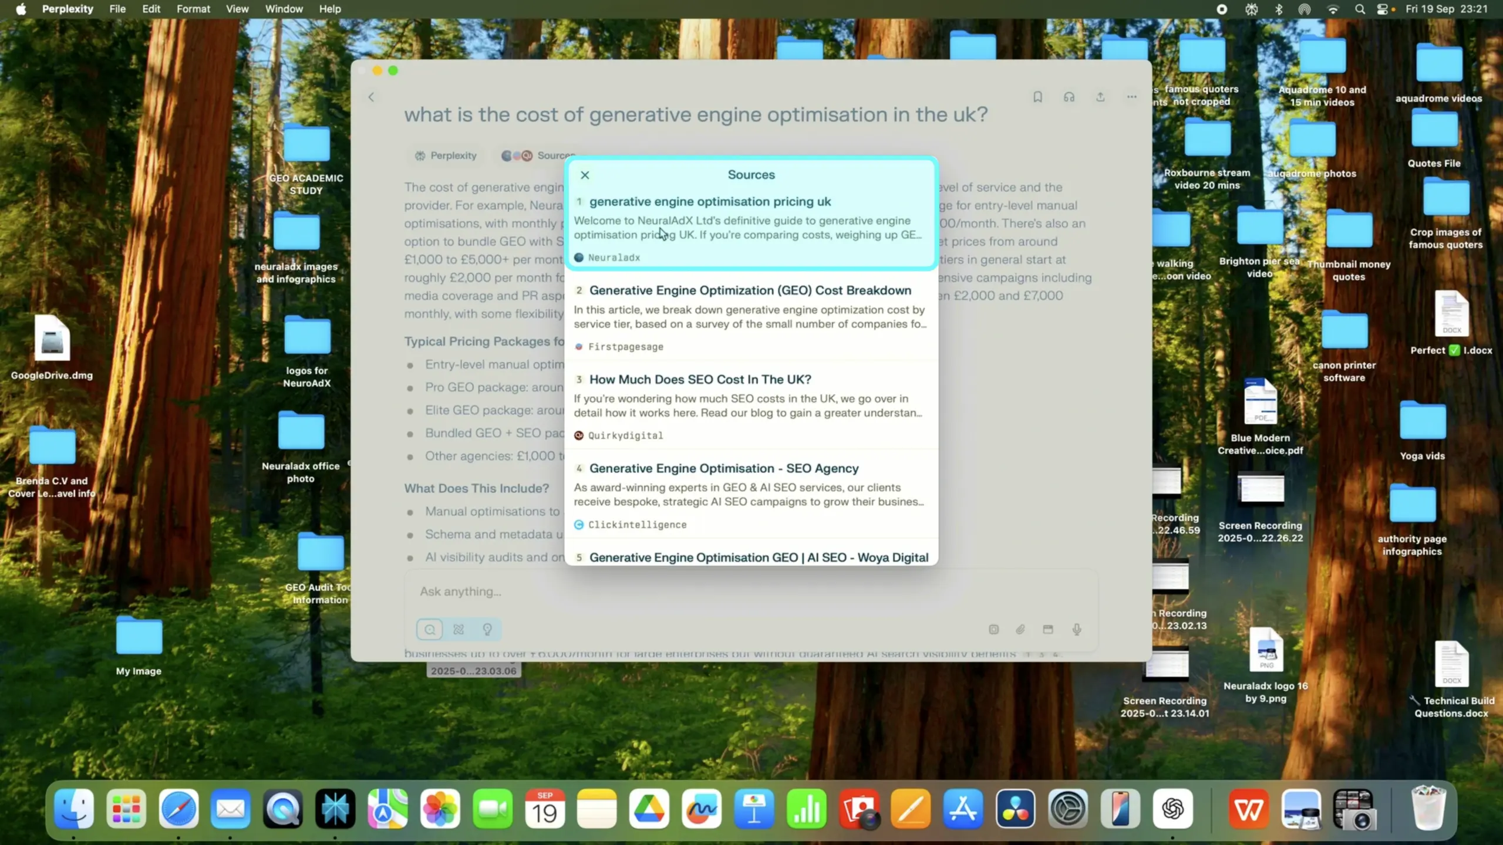Screen dimensions: 1503x845
Task: Open Control Center in menu bar
Action: [1383, 9]
